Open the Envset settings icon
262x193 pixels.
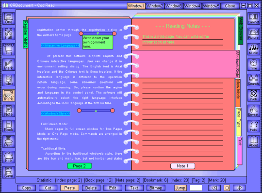pos(253,111)
